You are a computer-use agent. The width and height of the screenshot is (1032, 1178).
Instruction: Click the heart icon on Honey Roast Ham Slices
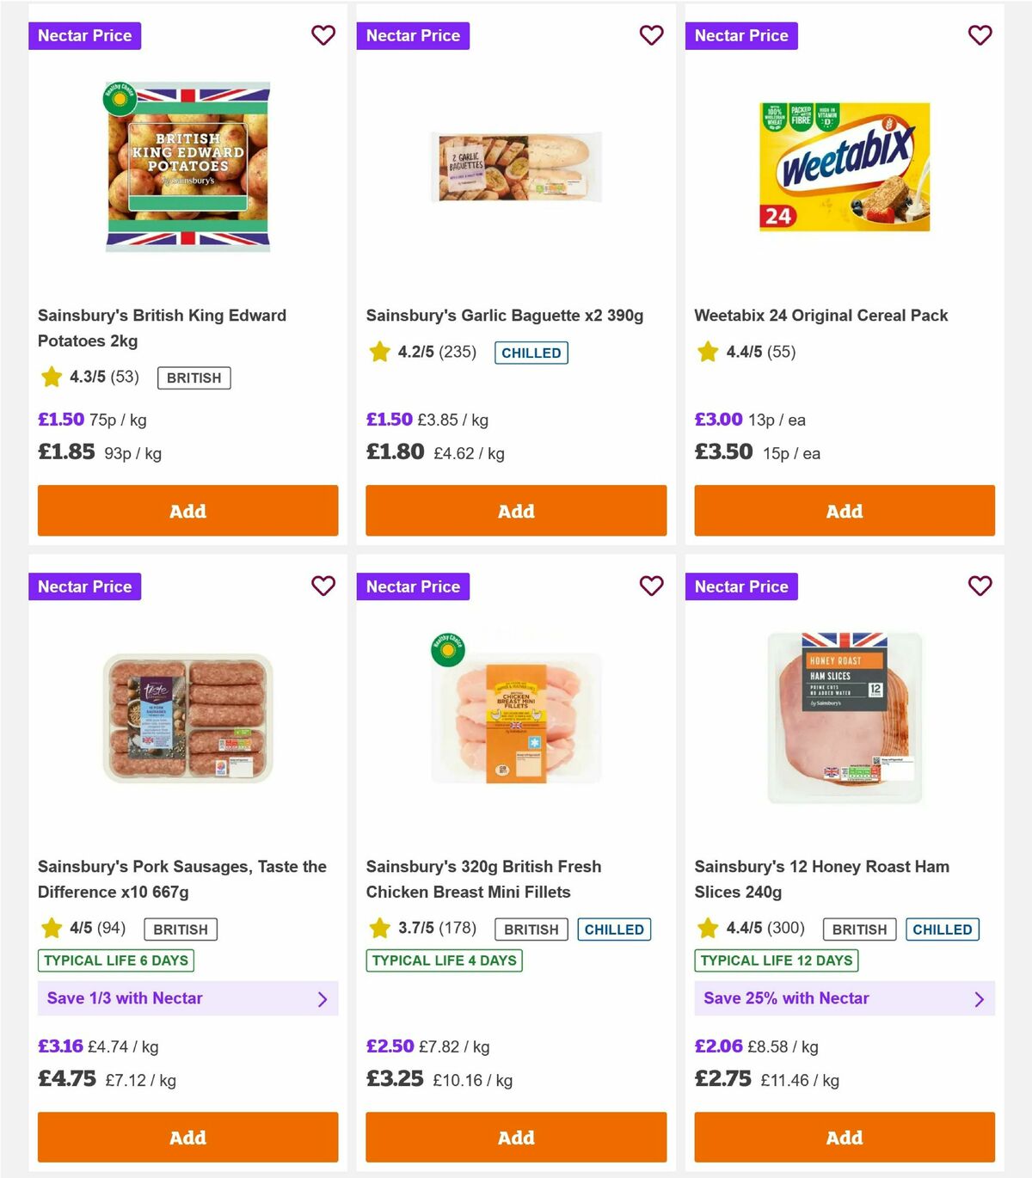[980, 586]
